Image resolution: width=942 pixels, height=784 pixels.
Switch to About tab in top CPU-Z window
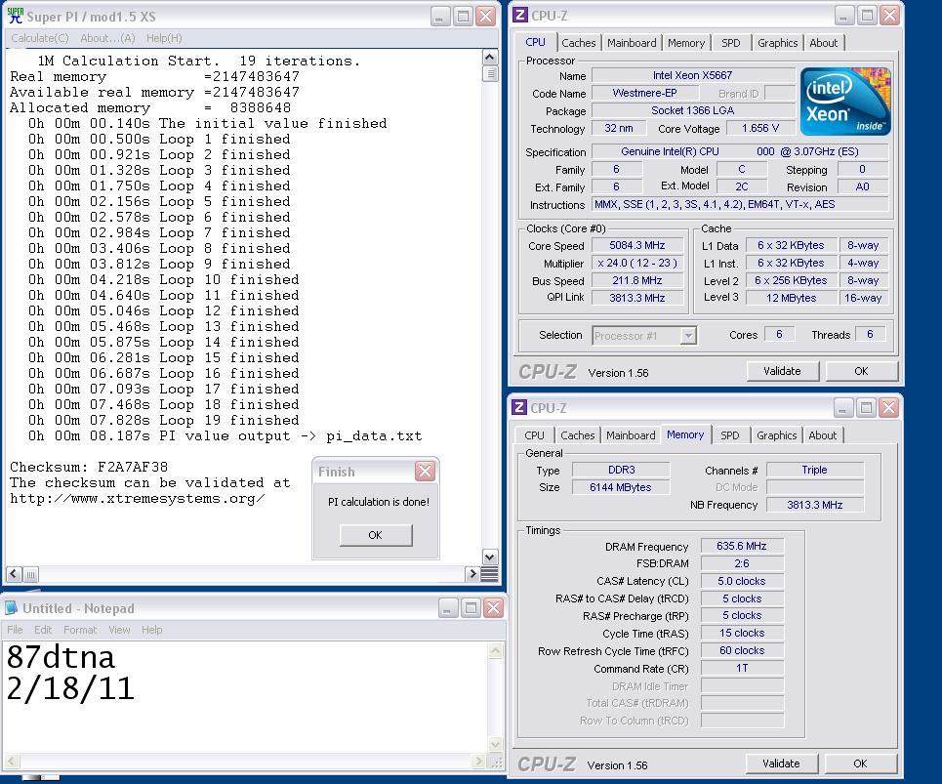click(x=823, y=43)
